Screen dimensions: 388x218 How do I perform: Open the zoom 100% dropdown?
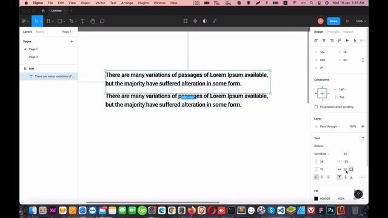[361, 21]
